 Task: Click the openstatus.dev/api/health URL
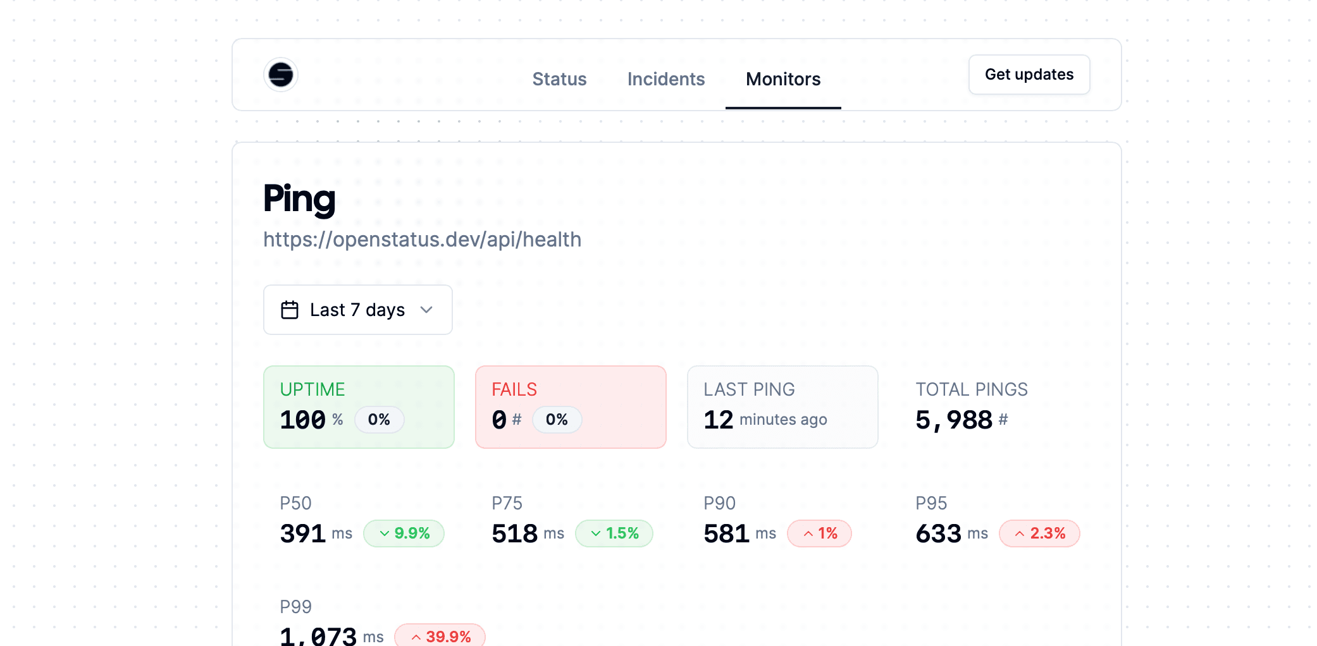pyautogui.click(x=422, y=240)
